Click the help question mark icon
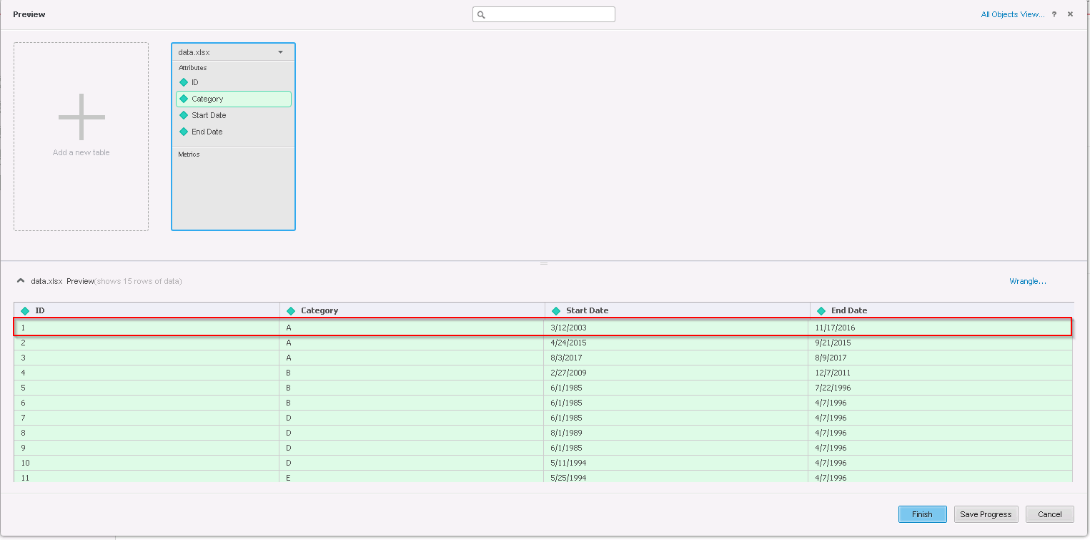 click(1054, 14)
